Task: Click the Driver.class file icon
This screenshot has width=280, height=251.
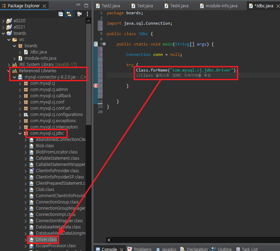Action: click(32, 240)
